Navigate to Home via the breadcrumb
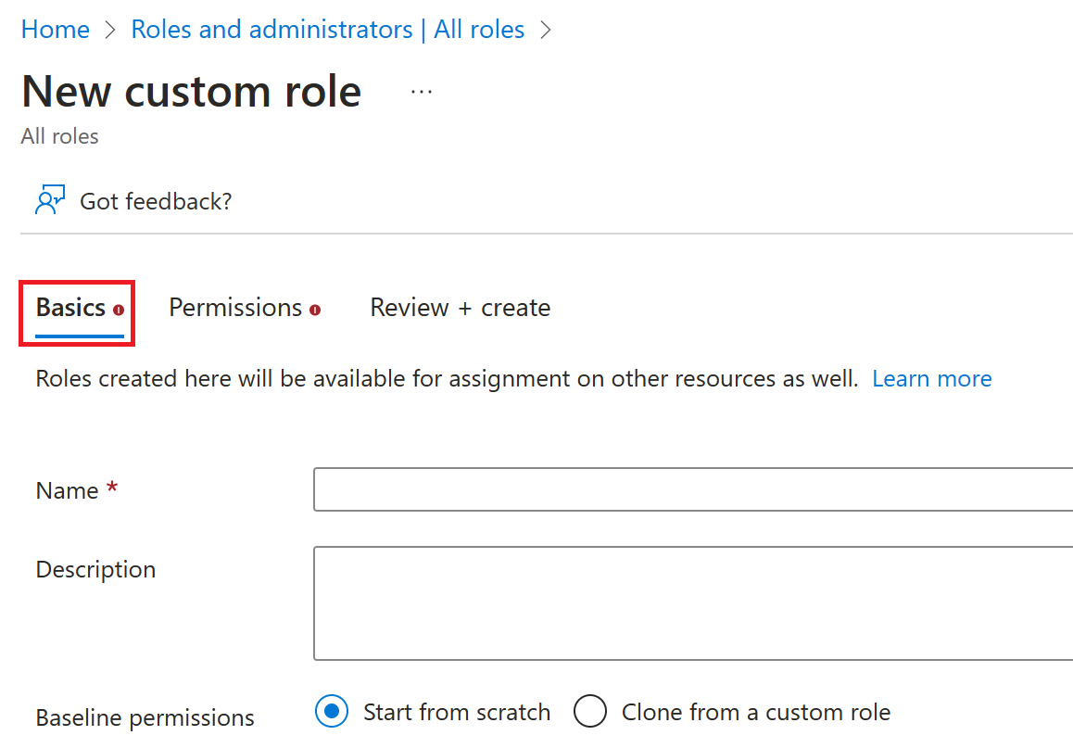The image size is (1073, 748). 55,29
